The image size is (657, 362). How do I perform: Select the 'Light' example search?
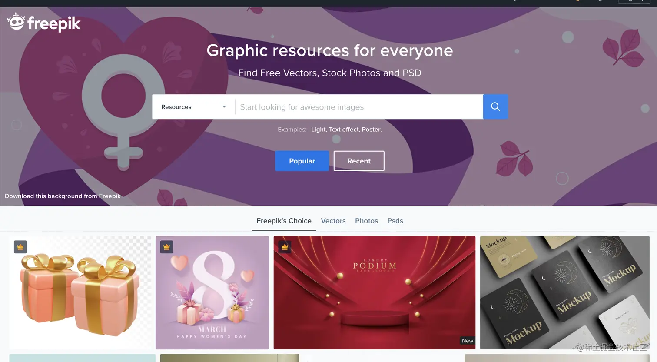[319, 130]
